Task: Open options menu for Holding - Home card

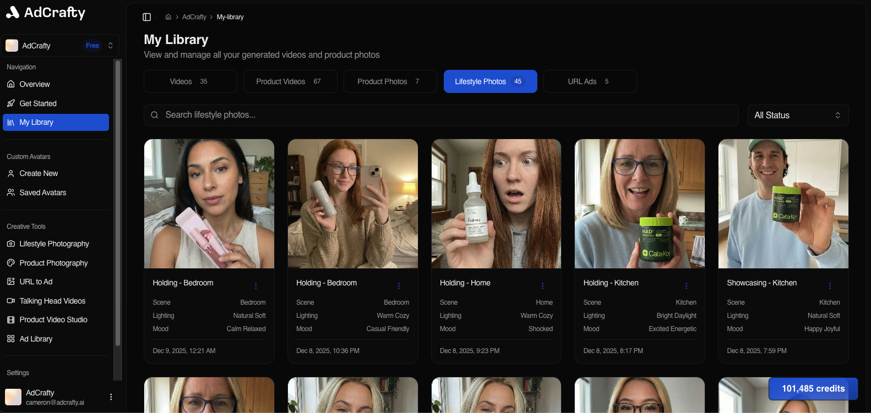Action: tap(543, 285)
